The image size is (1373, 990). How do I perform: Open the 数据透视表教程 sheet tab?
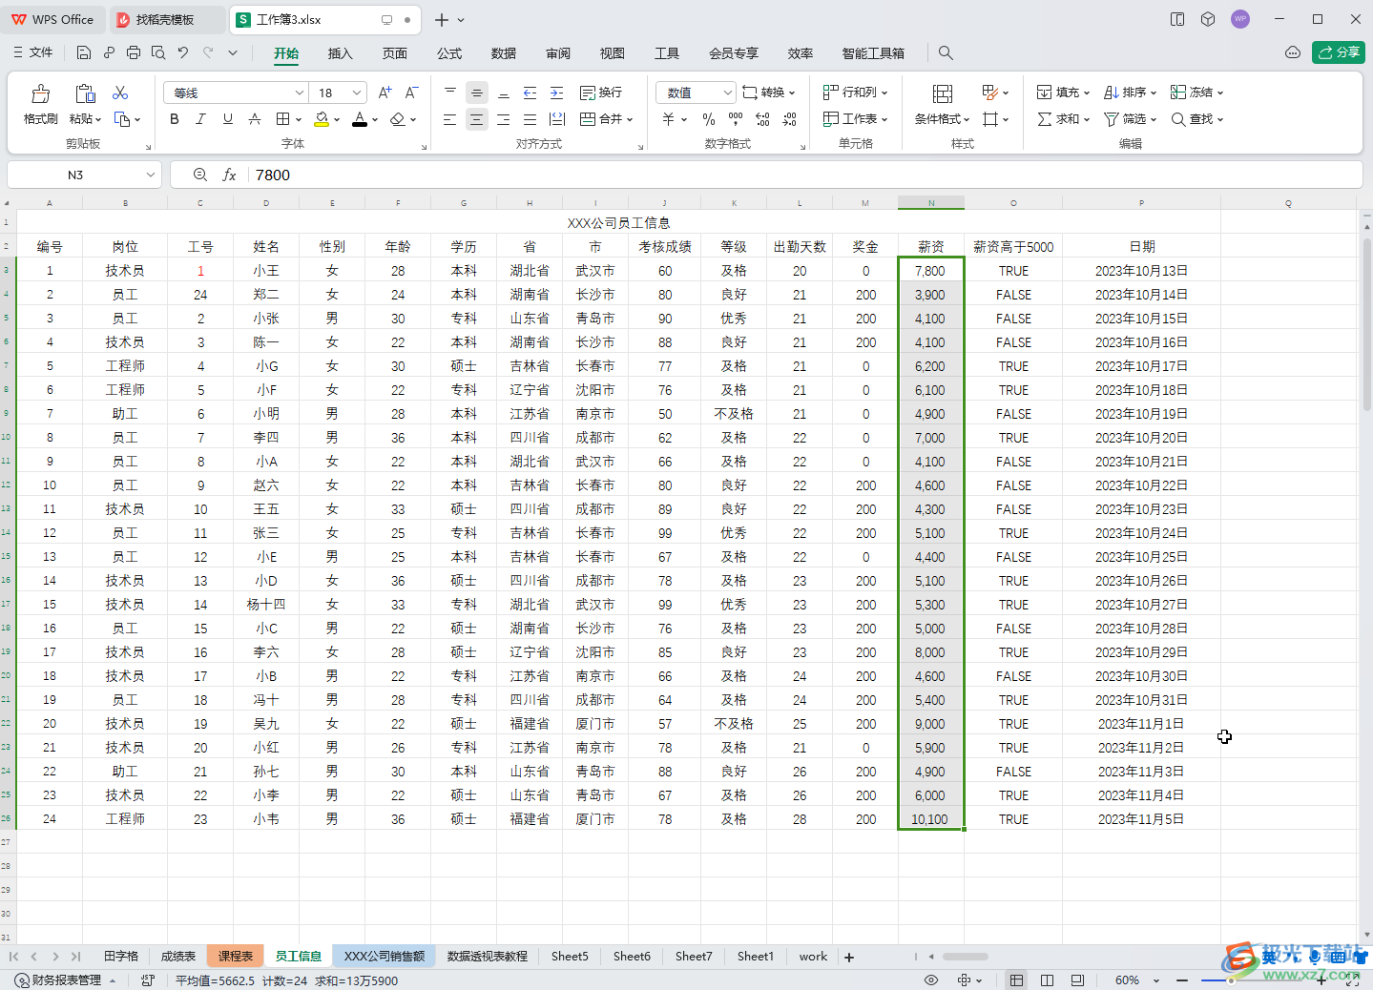[x=488, y=956]
